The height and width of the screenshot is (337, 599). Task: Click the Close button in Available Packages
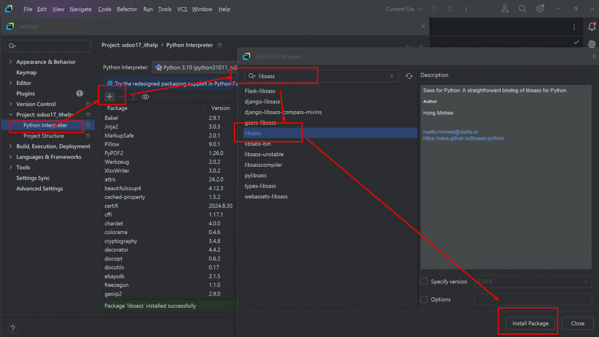577,323
